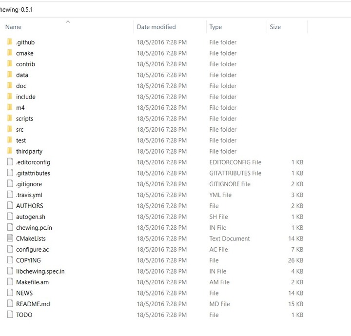
Task: Sort by Date modified column header
Action: click(156, 27)
